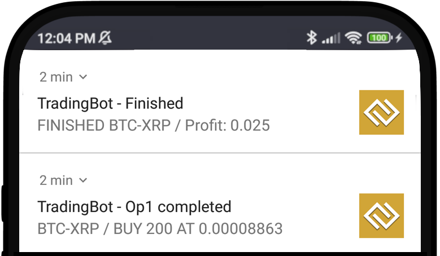Tap the "2 min" timestamp on Finished notification

56,77
